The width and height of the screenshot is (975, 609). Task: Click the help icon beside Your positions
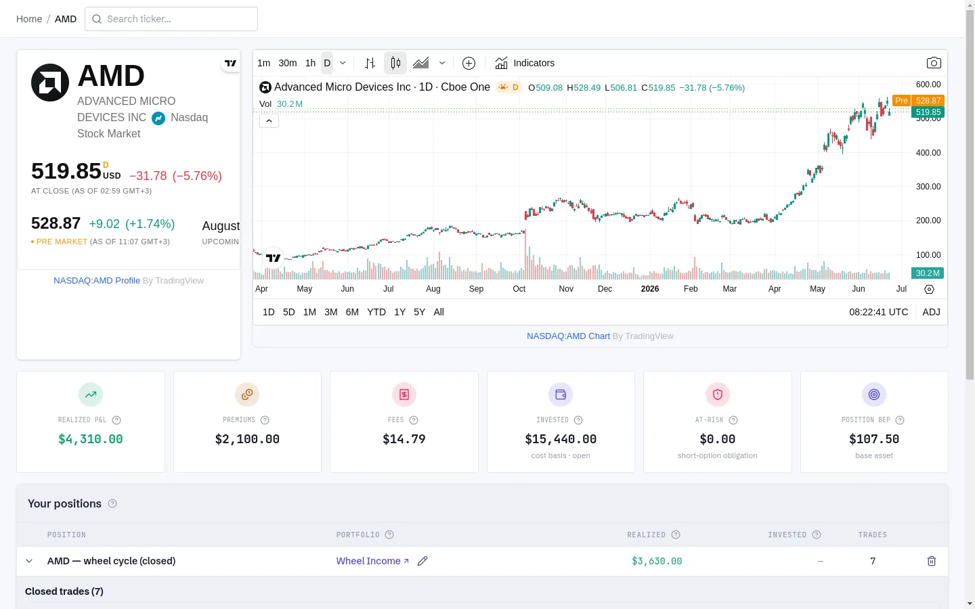tap(112, 503)
